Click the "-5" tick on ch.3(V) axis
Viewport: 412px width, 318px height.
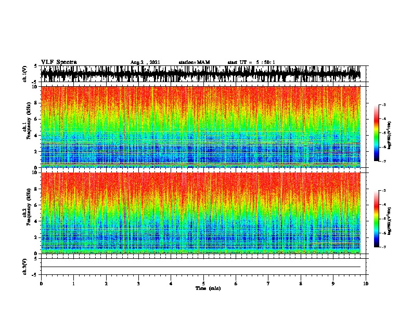point(35,275)
